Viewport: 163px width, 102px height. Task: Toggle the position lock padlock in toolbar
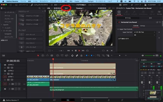[81, 56]
